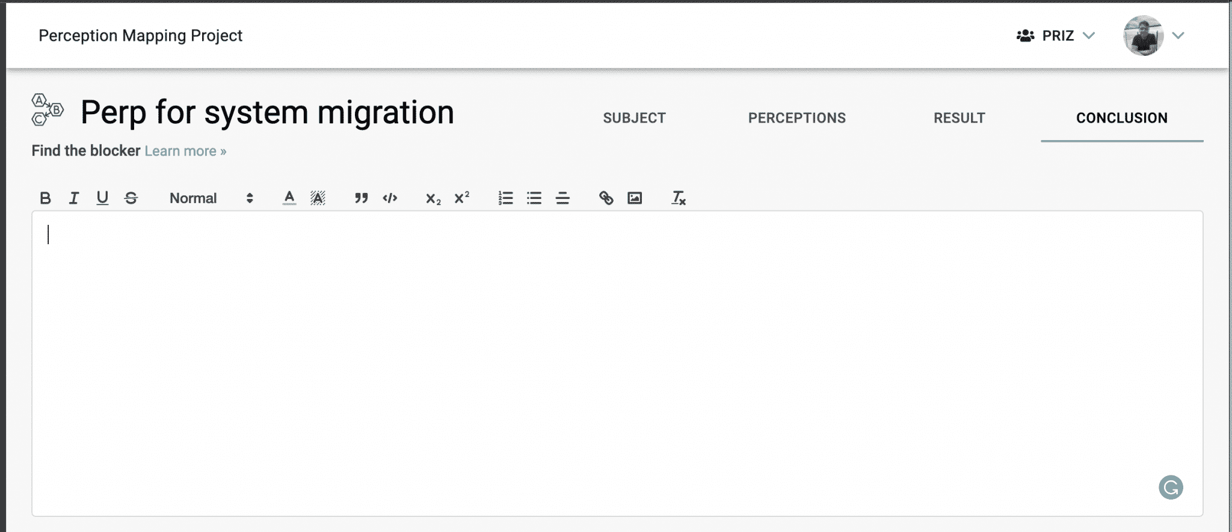This screenshot has width=1232, height=532.
Task: Clear text formatting
Action: [679, 198]
